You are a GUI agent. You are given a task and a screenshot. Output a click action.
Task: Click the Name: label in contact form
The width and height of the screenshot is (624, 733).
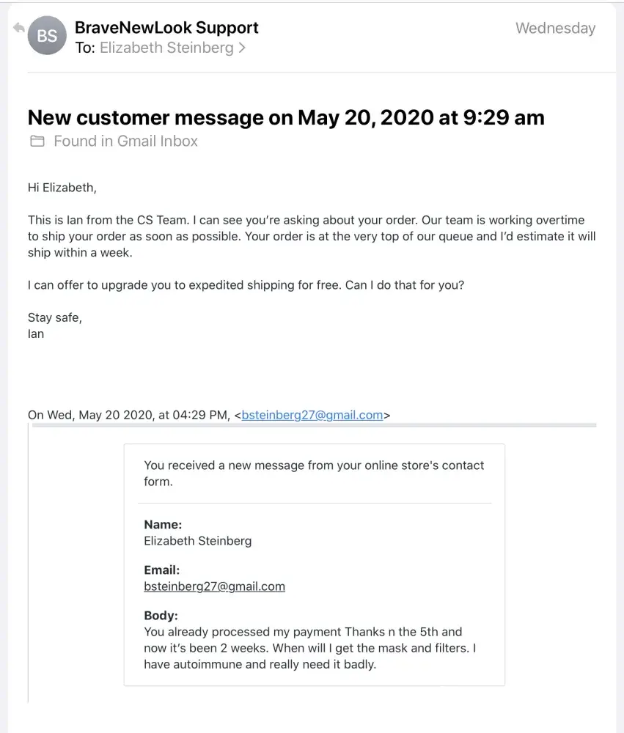click(163, 525)
